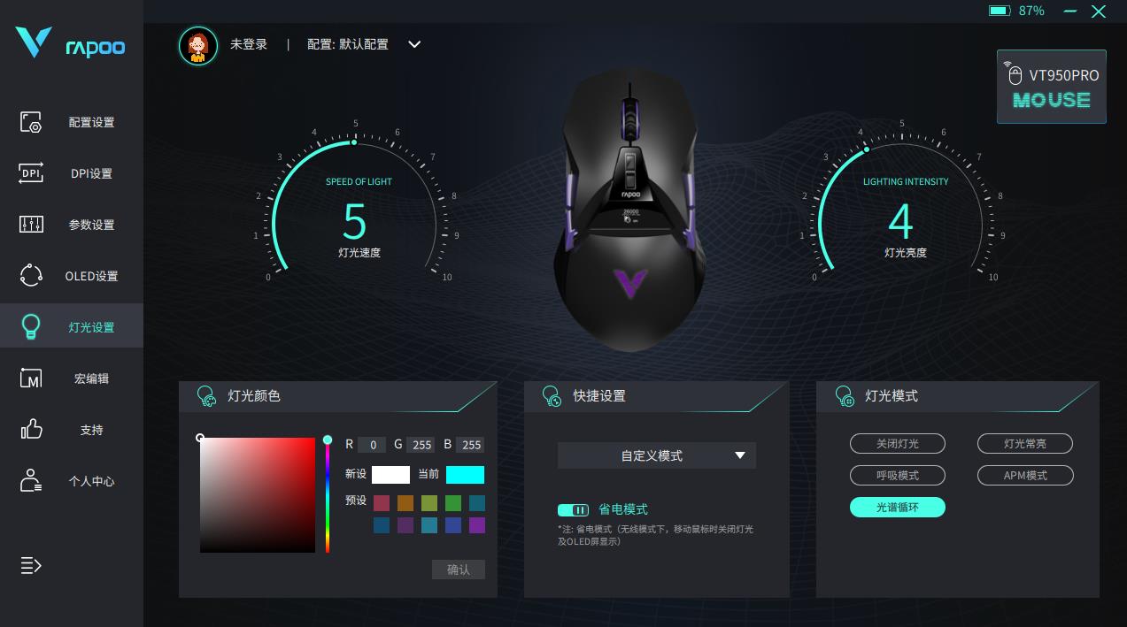This screenshot has height=627, width=1127.
Task: Click the user avatar icon
Action: pos(198,45)
